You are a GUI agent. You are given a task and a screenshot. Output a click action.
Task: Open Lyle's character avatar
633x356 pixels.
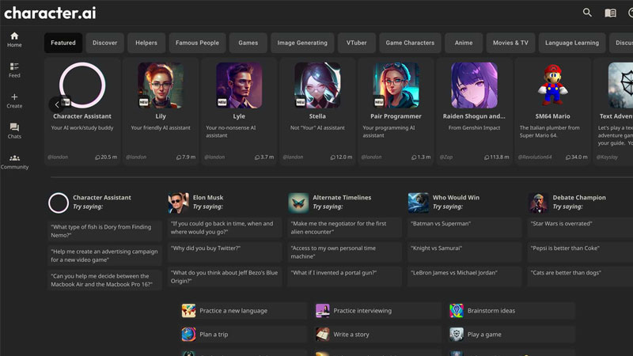tap(239, 85)
